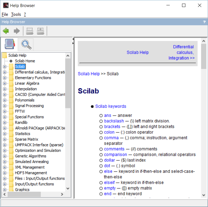This screenshot has height=207, width=208.
Task: Open the ? help menu
Action: 25,14
